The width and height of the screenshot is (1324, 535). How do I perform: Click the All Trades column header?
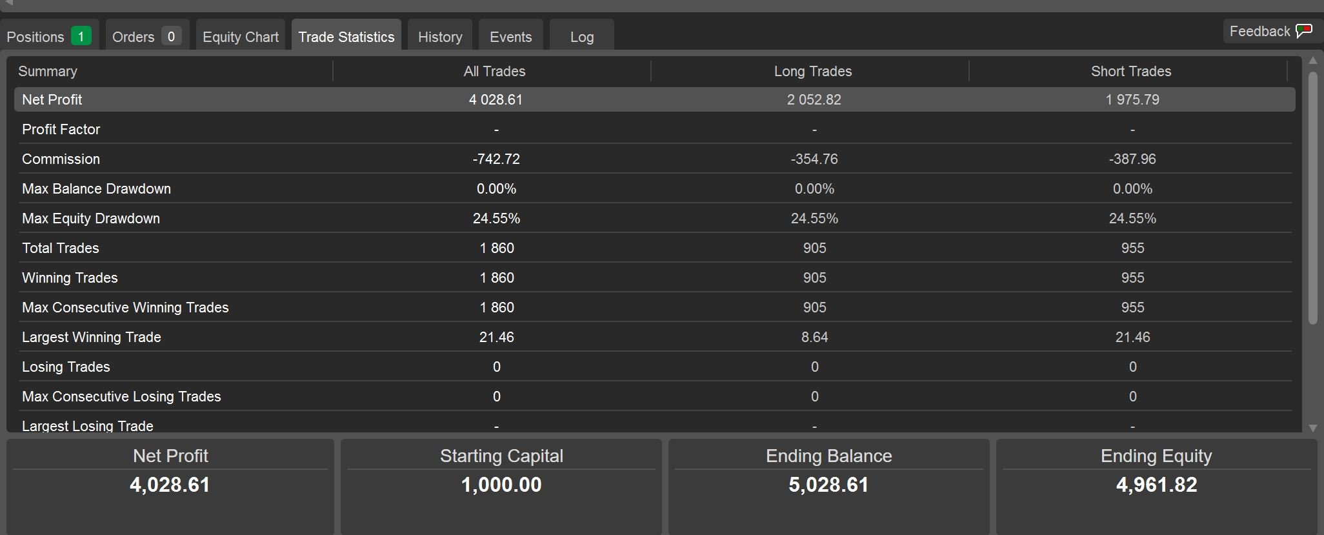[494, 71]
